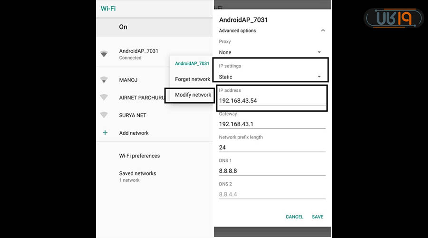
Task: Tap the AndroidAP_7031 Wi-Fi signal icon
Action: click(x=104, y=54)
